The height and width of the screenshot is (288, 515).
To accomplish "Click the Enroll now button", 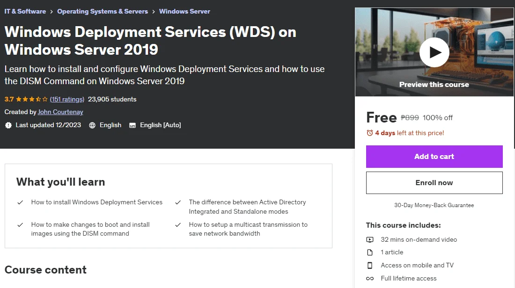I will click(434, 183).
